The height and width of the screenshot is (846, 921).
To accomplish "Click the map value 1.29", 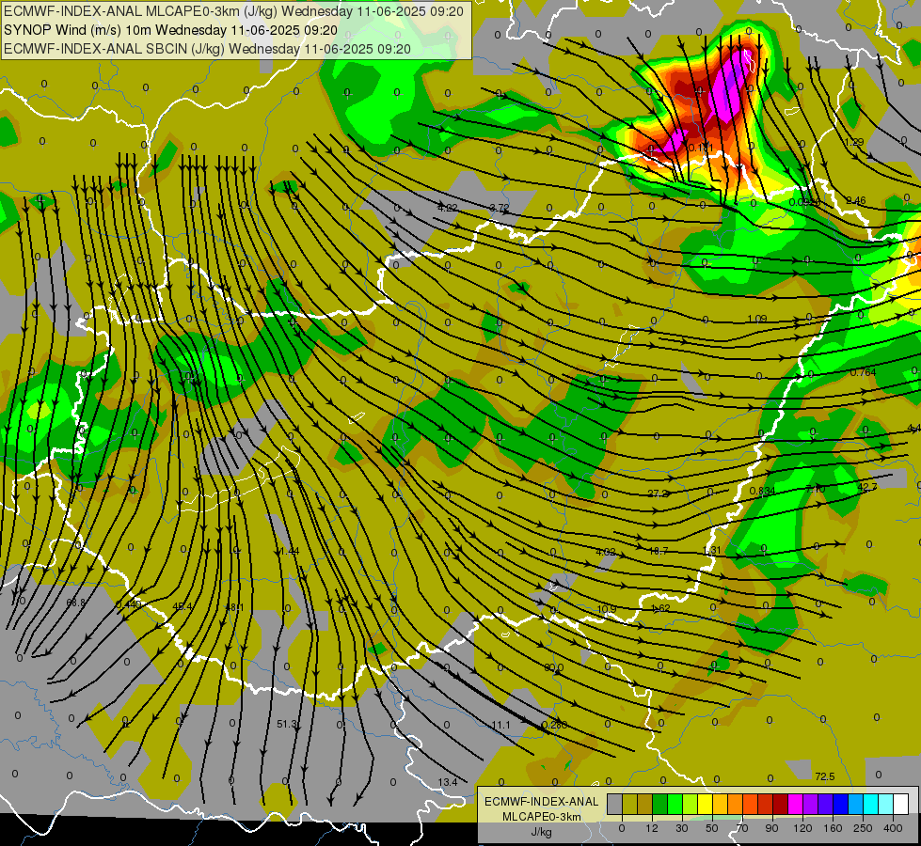I will [x=853, y=142].
